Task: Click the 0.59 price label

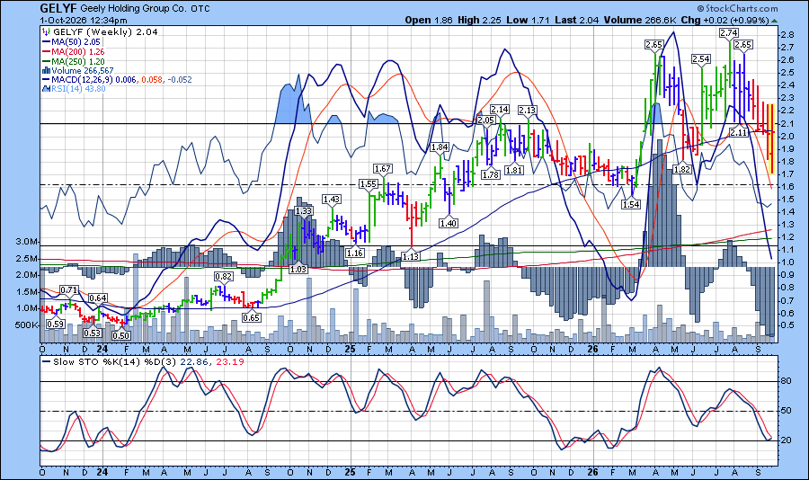Action: tap(55, 324)
